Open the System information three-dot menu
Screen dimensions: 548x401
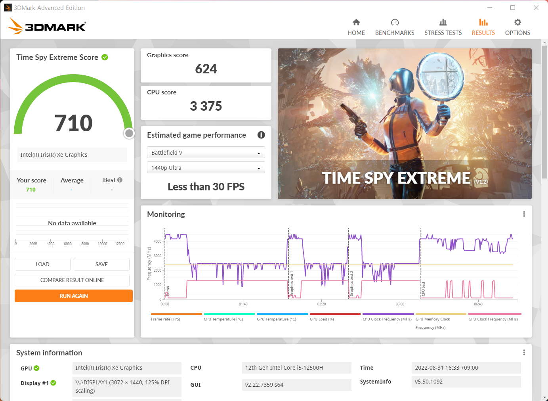524,353
